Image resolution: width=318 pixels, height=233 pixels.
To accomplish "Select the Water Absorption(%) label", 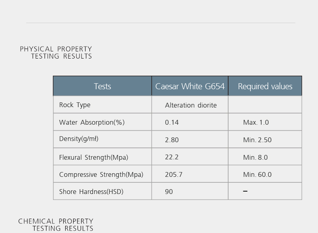I will coord(92,122).
